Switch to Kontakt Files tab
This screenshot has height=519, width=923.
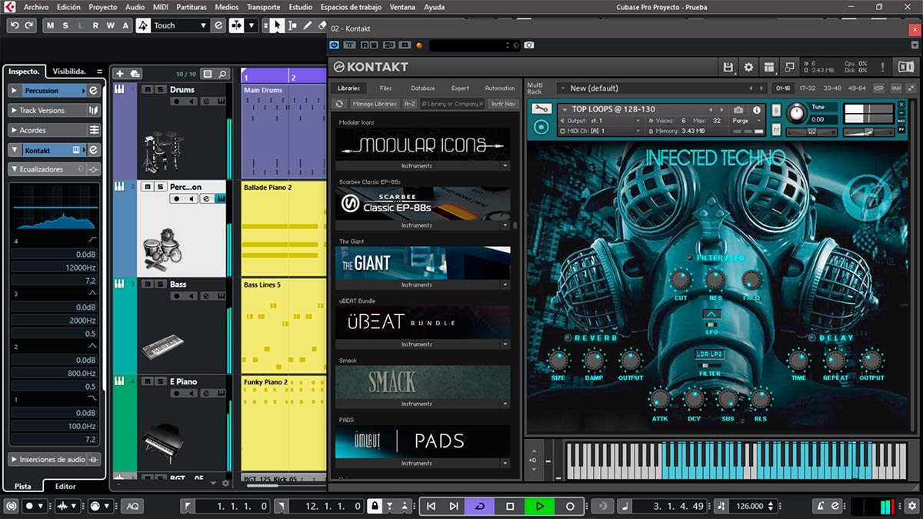point(386,88)
